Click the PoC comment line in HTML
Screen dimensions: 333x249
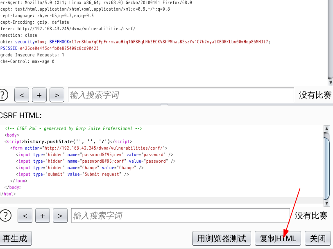pyautogui.click(x=73, y=128)
